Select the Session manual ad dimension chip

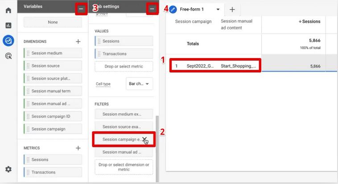click(53, 104)
